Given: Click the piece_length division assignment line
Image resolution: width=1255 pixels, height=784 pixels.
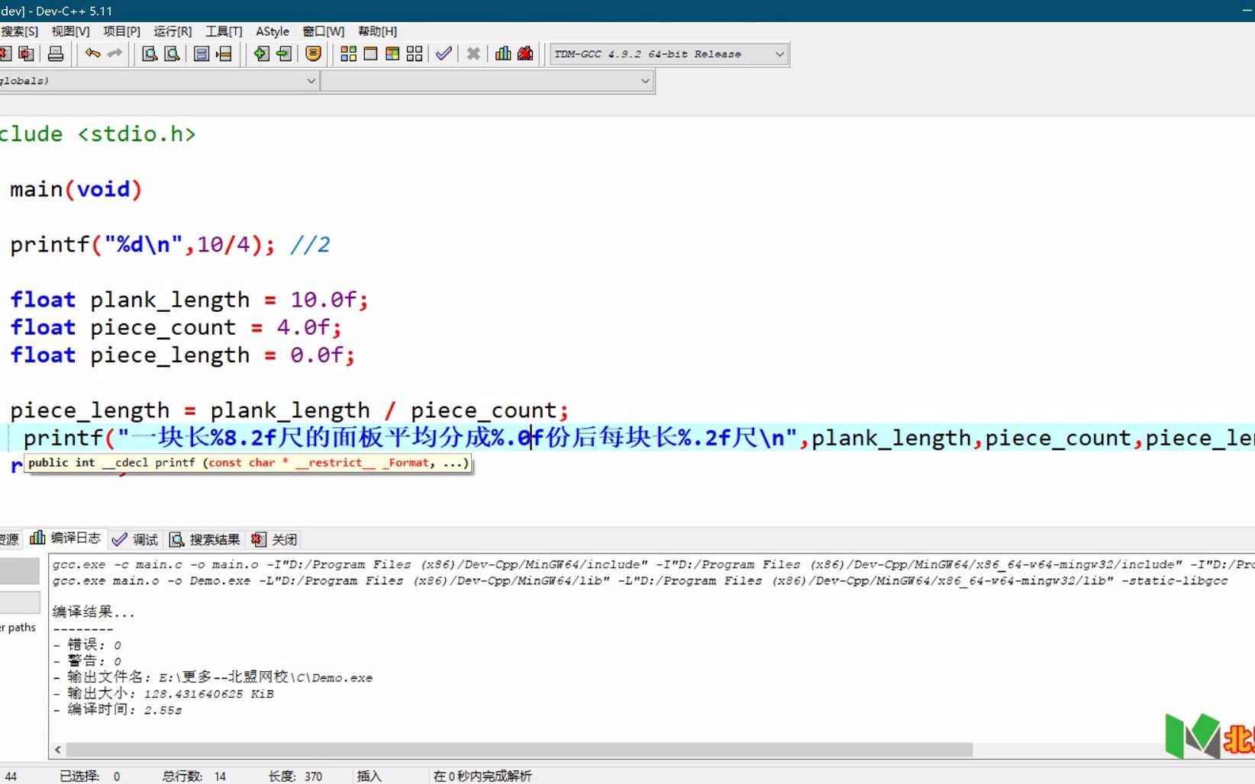Looking at the screenshot, I should [289, 410].
